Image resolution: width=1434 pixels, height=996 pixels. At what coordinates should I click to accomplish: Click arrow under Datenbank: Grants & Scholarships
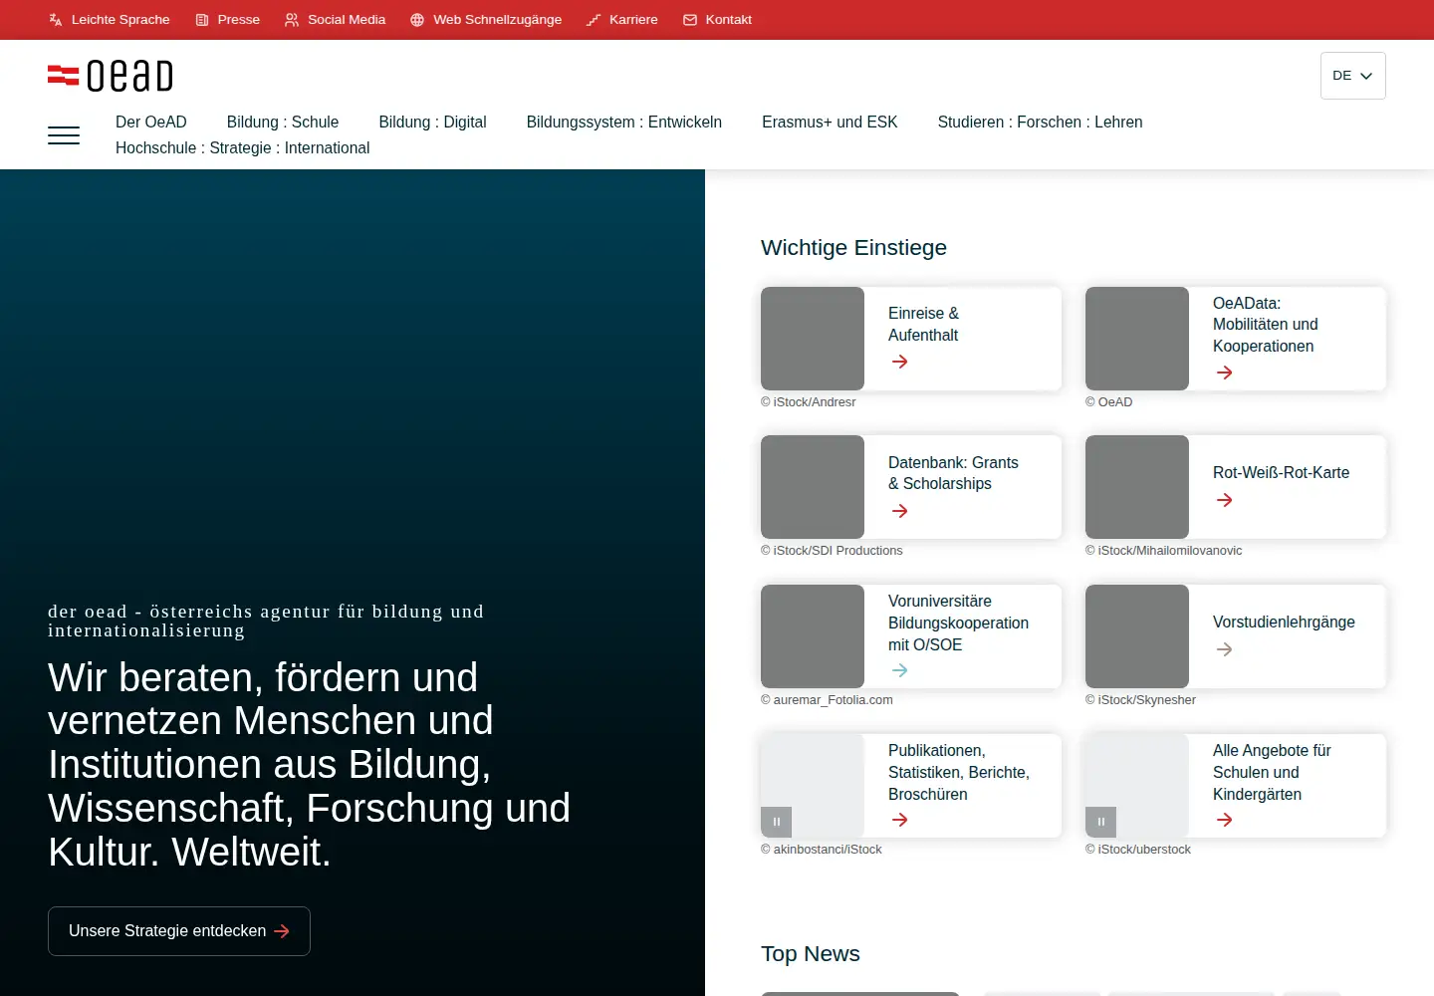(900, 511)
